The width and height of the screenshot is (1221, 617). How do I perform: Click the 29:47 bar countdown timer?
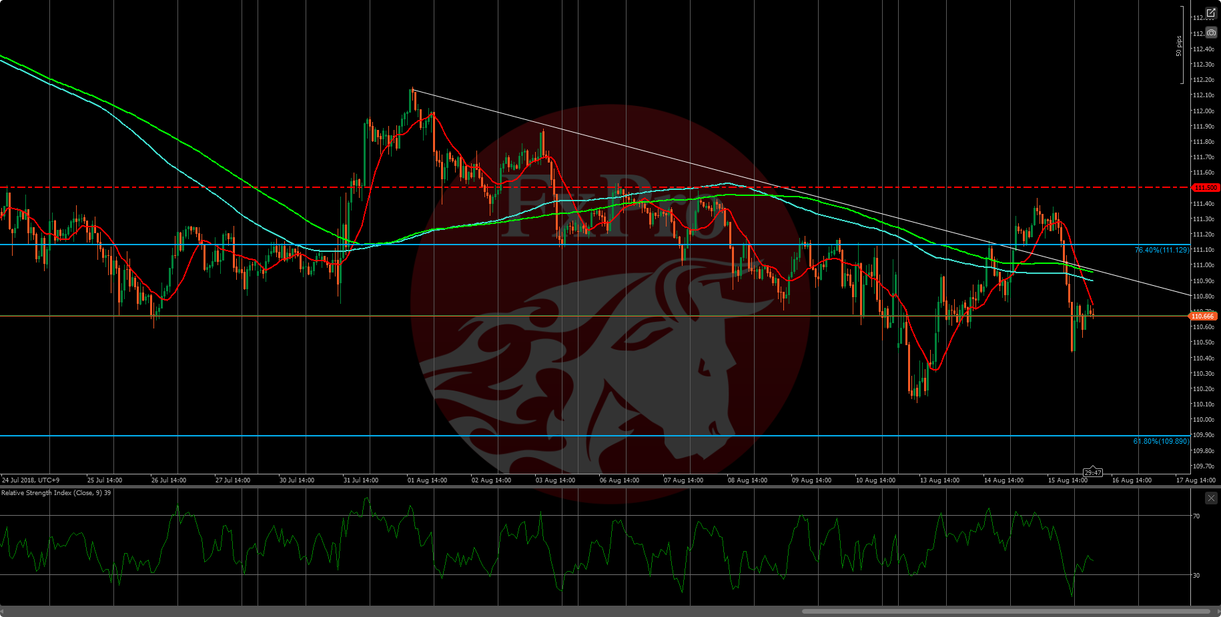click(x=1093, y=472)
